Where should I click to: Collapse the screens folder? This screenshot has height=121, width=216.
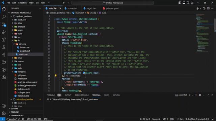14,44
